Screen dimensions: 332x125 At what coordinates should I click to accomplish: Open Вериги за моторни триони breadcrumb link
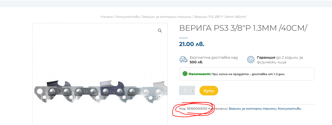167,17
